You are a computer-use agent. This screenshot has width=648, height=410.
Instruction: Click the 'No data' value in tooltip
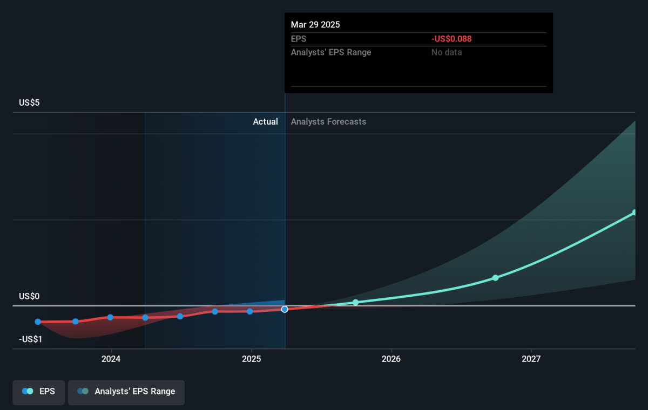[x=447, y=52]
